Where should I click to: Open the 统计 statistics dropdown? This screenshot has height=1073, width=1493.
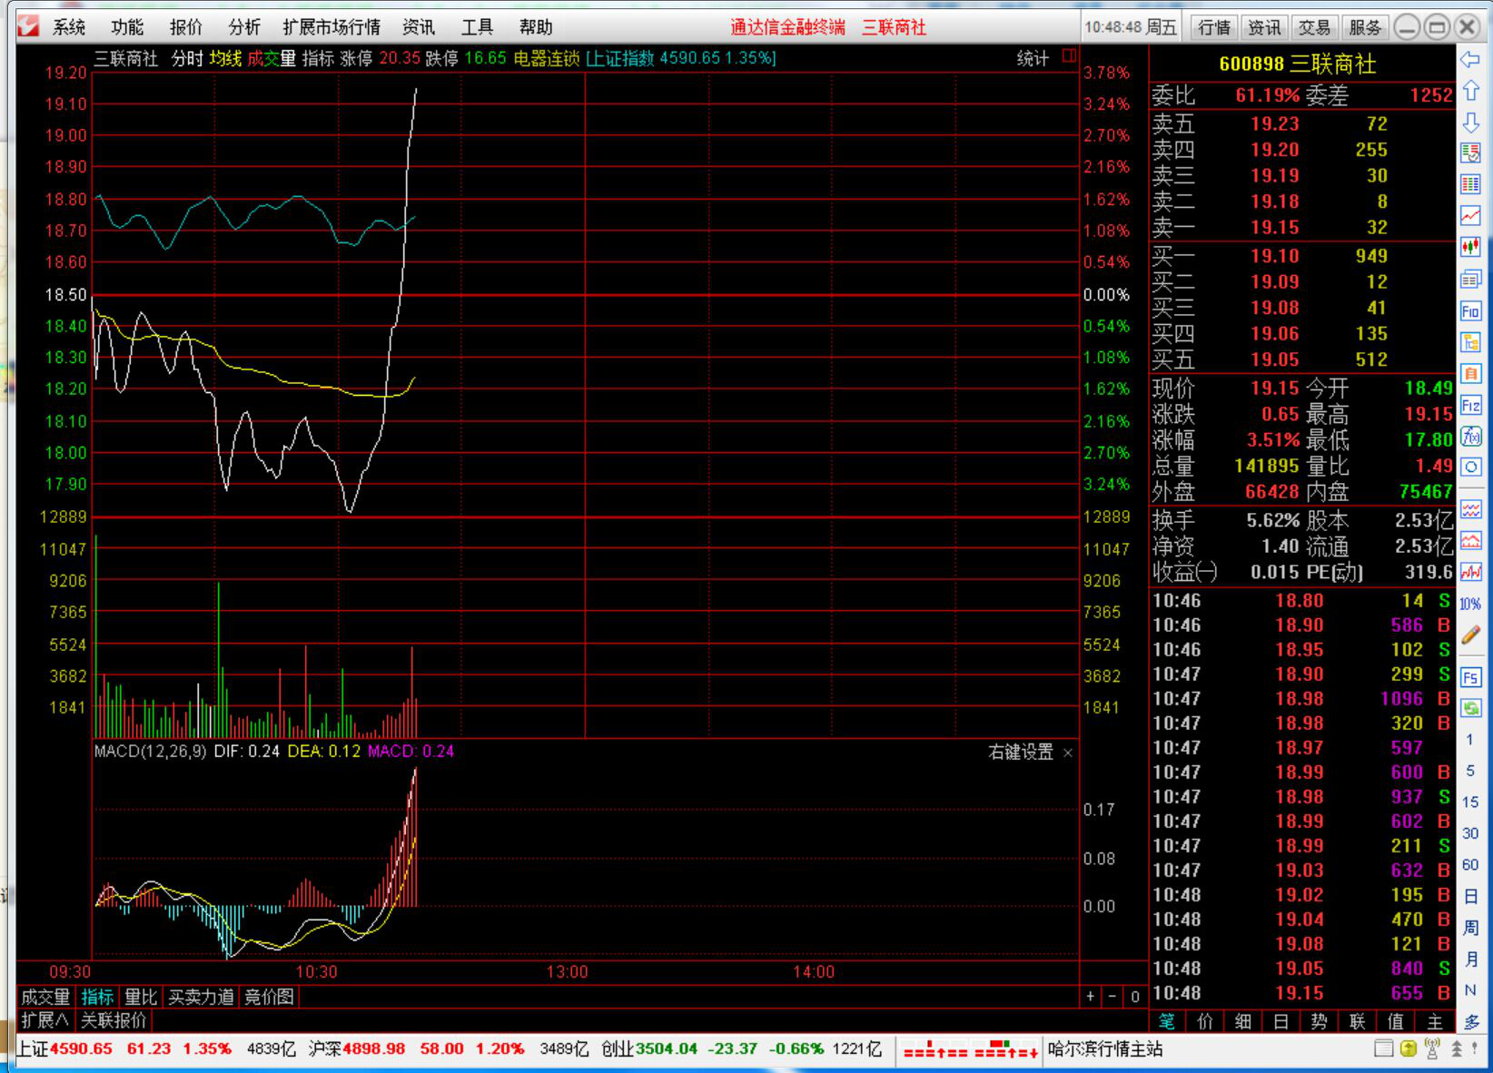[x=1033, y=59]
